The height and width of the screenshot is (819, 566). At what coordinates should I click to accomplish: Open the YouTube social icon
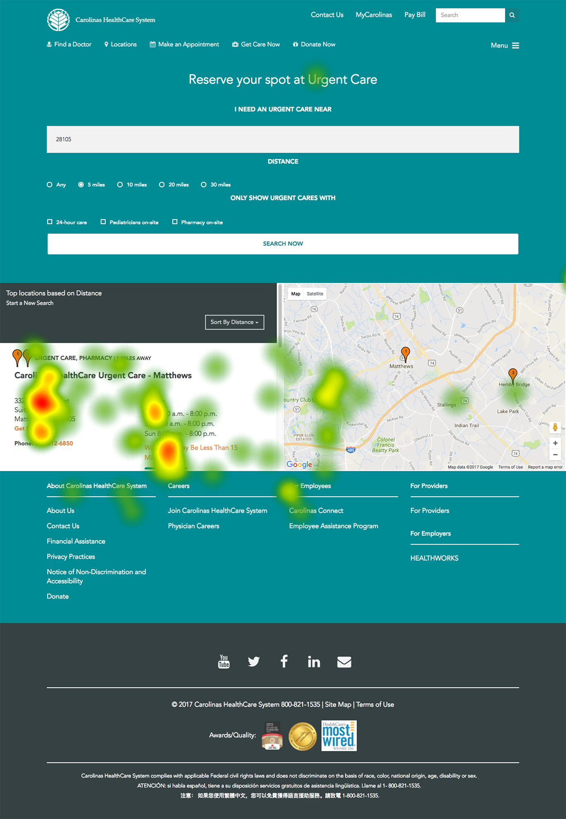pyautogui.click(x=224, y=662)
